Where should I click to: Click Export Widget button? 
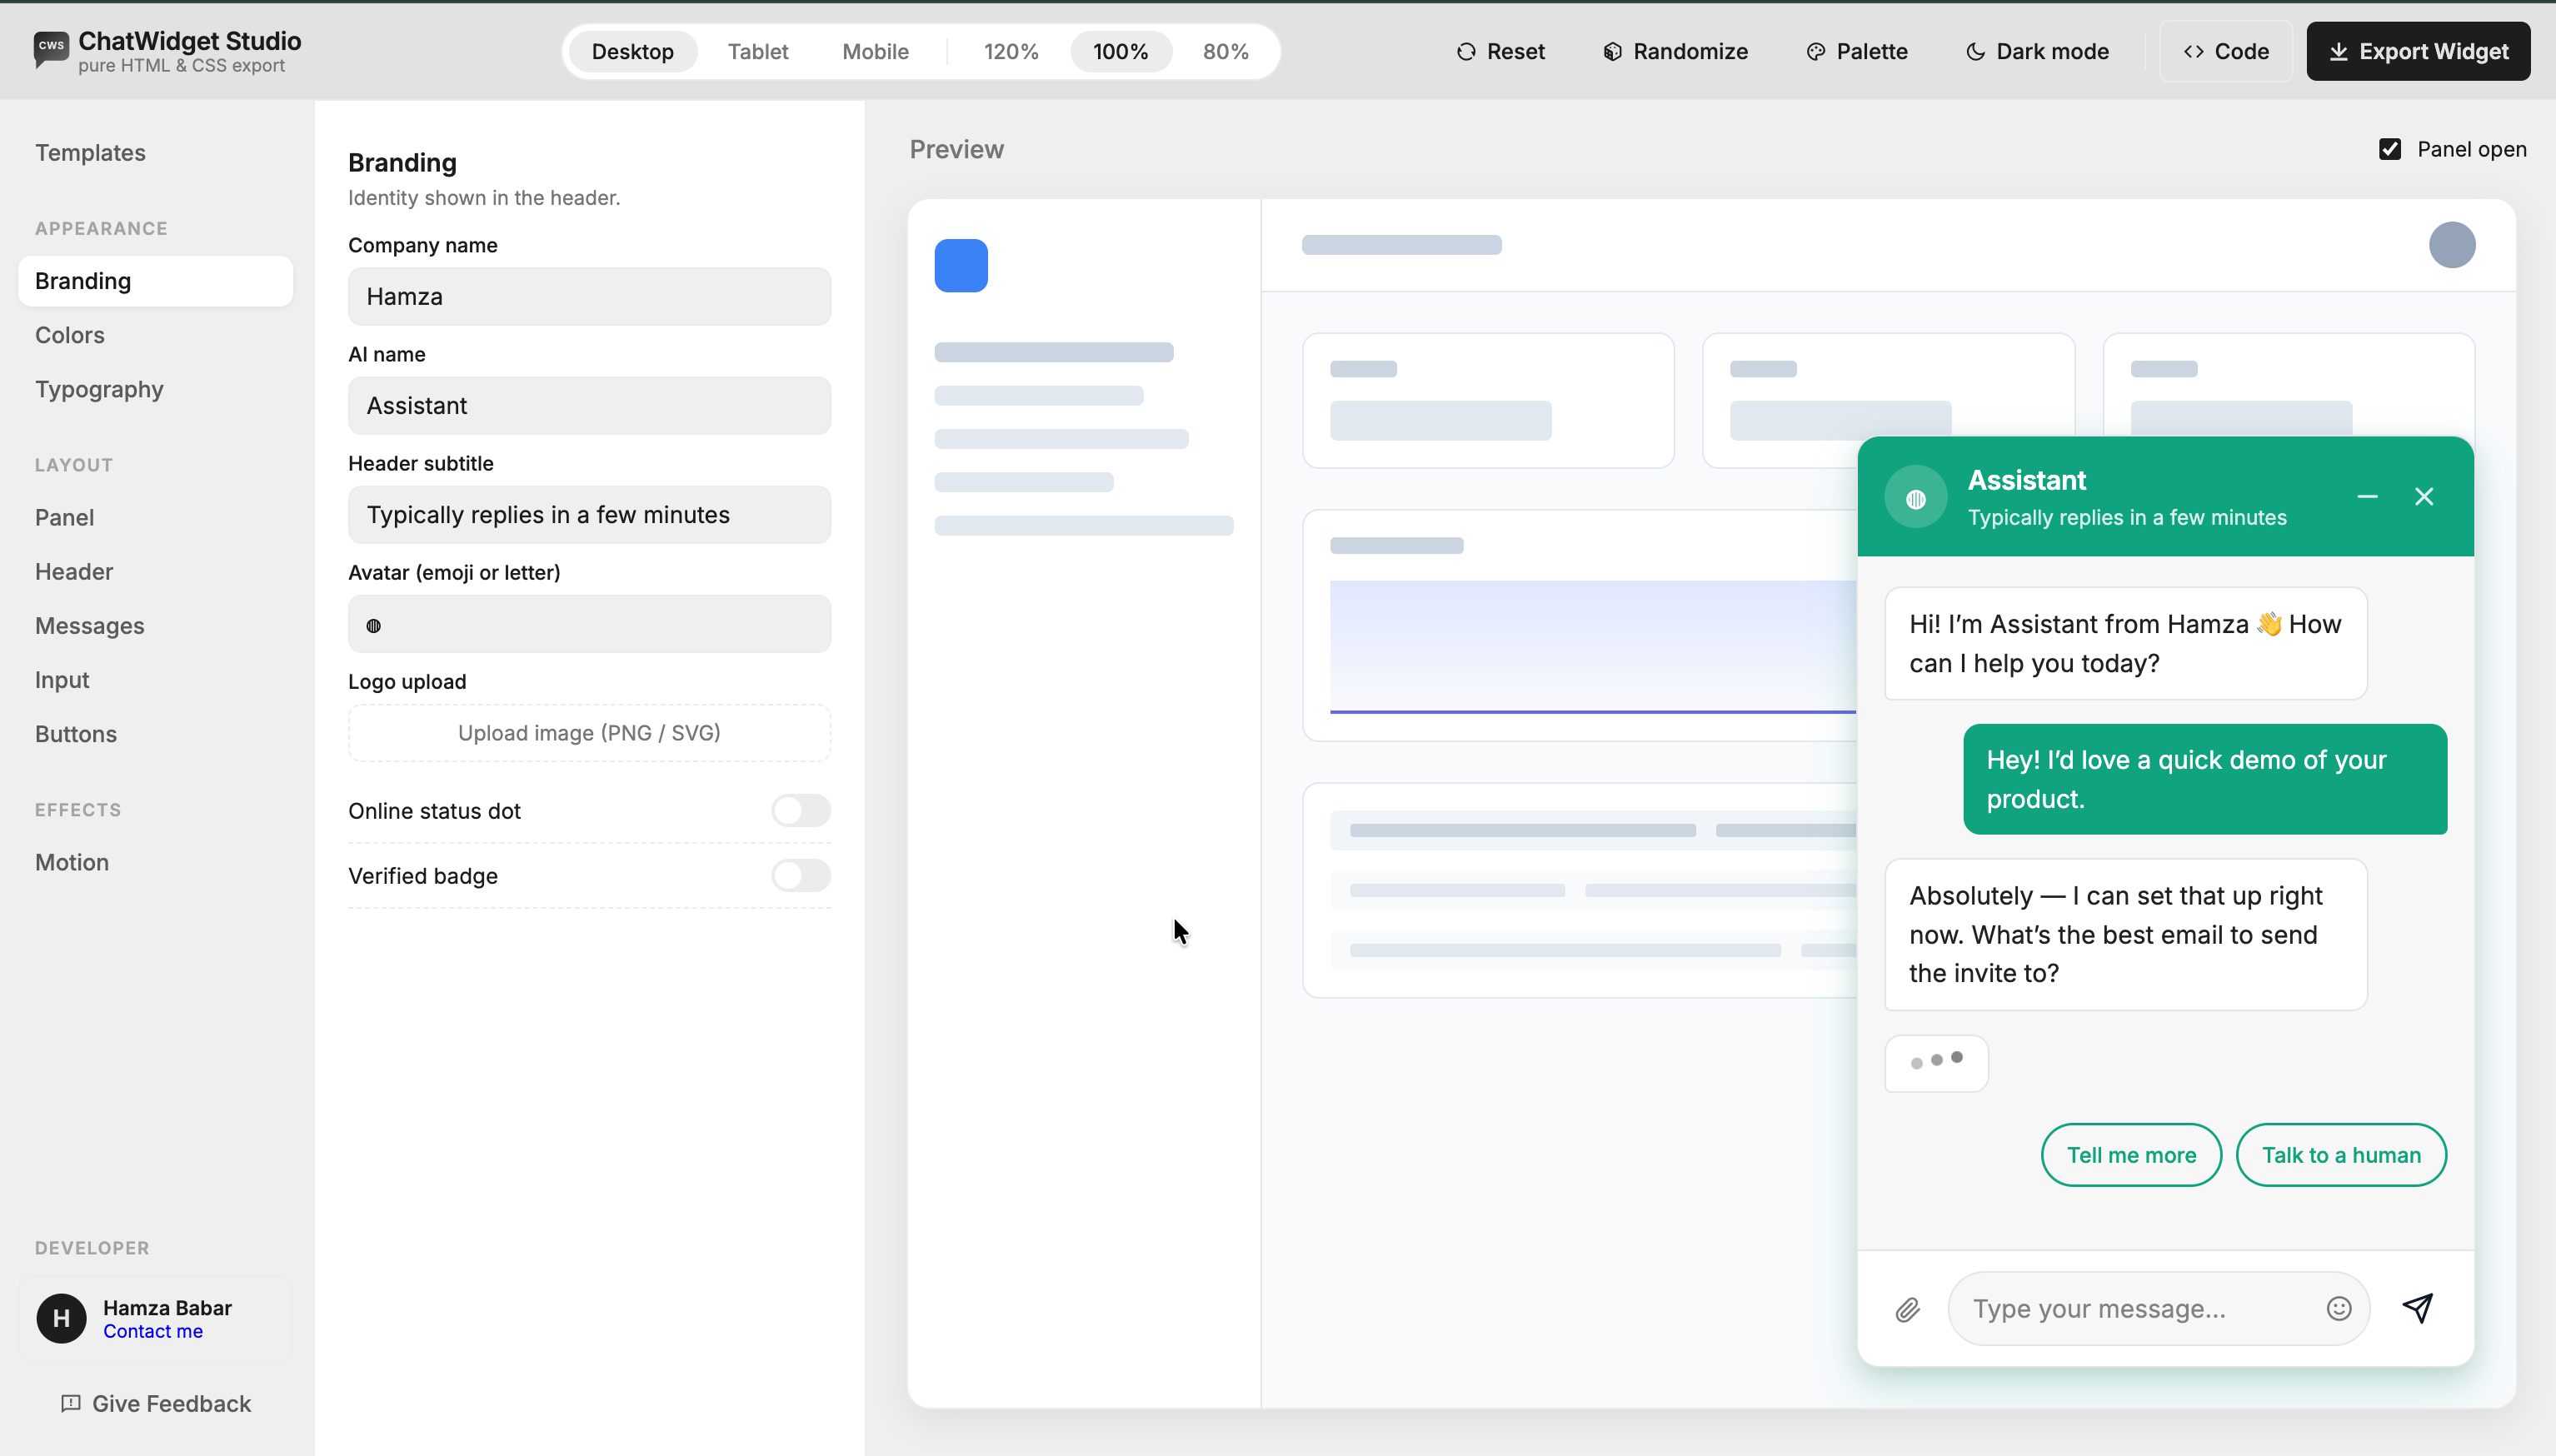tap(2418, 51)
